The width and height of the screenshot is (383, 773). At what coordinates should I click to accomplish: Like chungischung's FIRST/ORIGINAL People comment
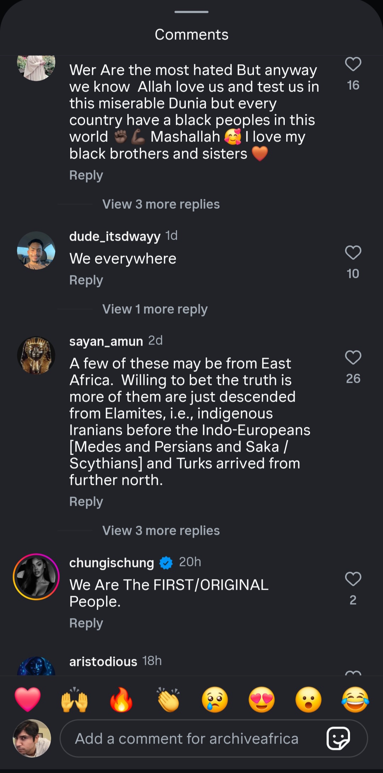tap(353, 579)
